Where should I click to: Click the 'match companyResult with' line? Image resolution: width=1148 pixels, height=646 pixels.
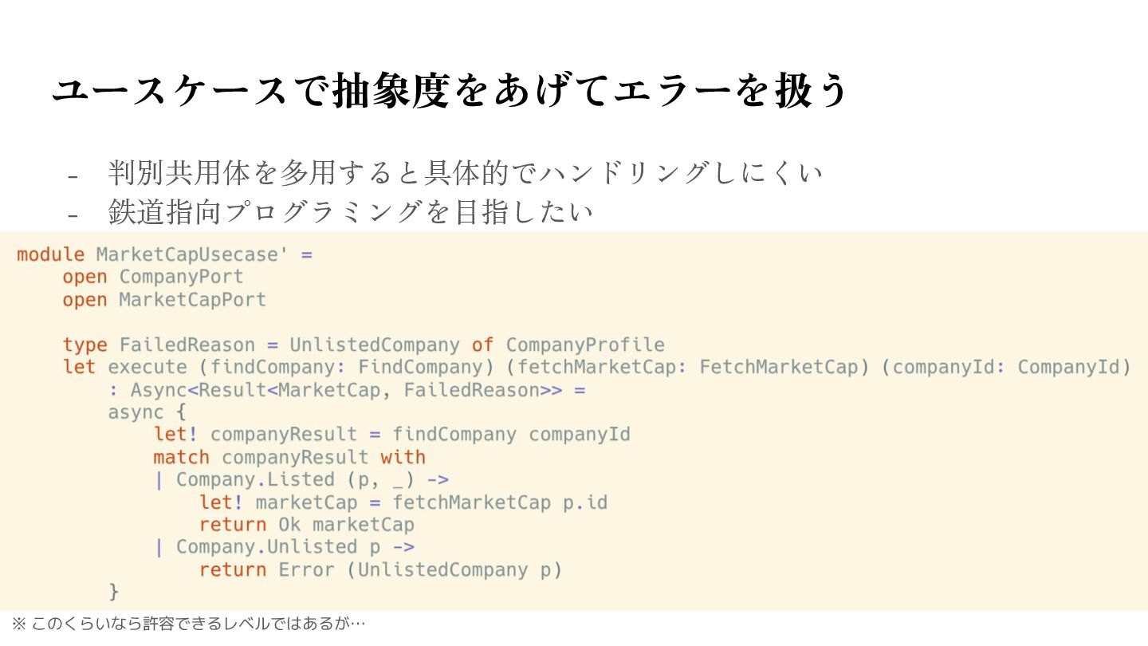click(289, 457)
